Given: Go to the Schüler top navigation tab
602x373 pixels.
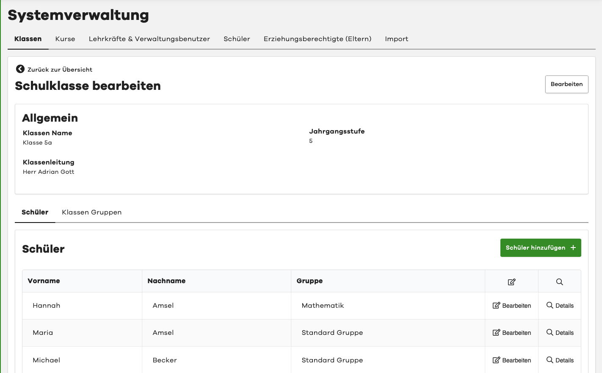Looking at the screenshot, I should click(x=237, y=39).
